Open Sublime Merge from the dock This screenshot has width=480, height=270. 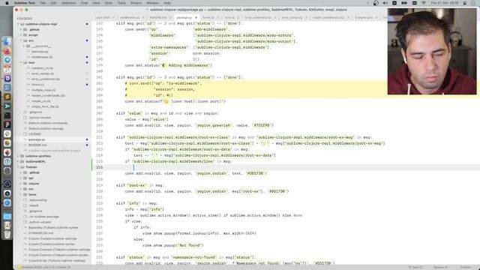[7, 106]
